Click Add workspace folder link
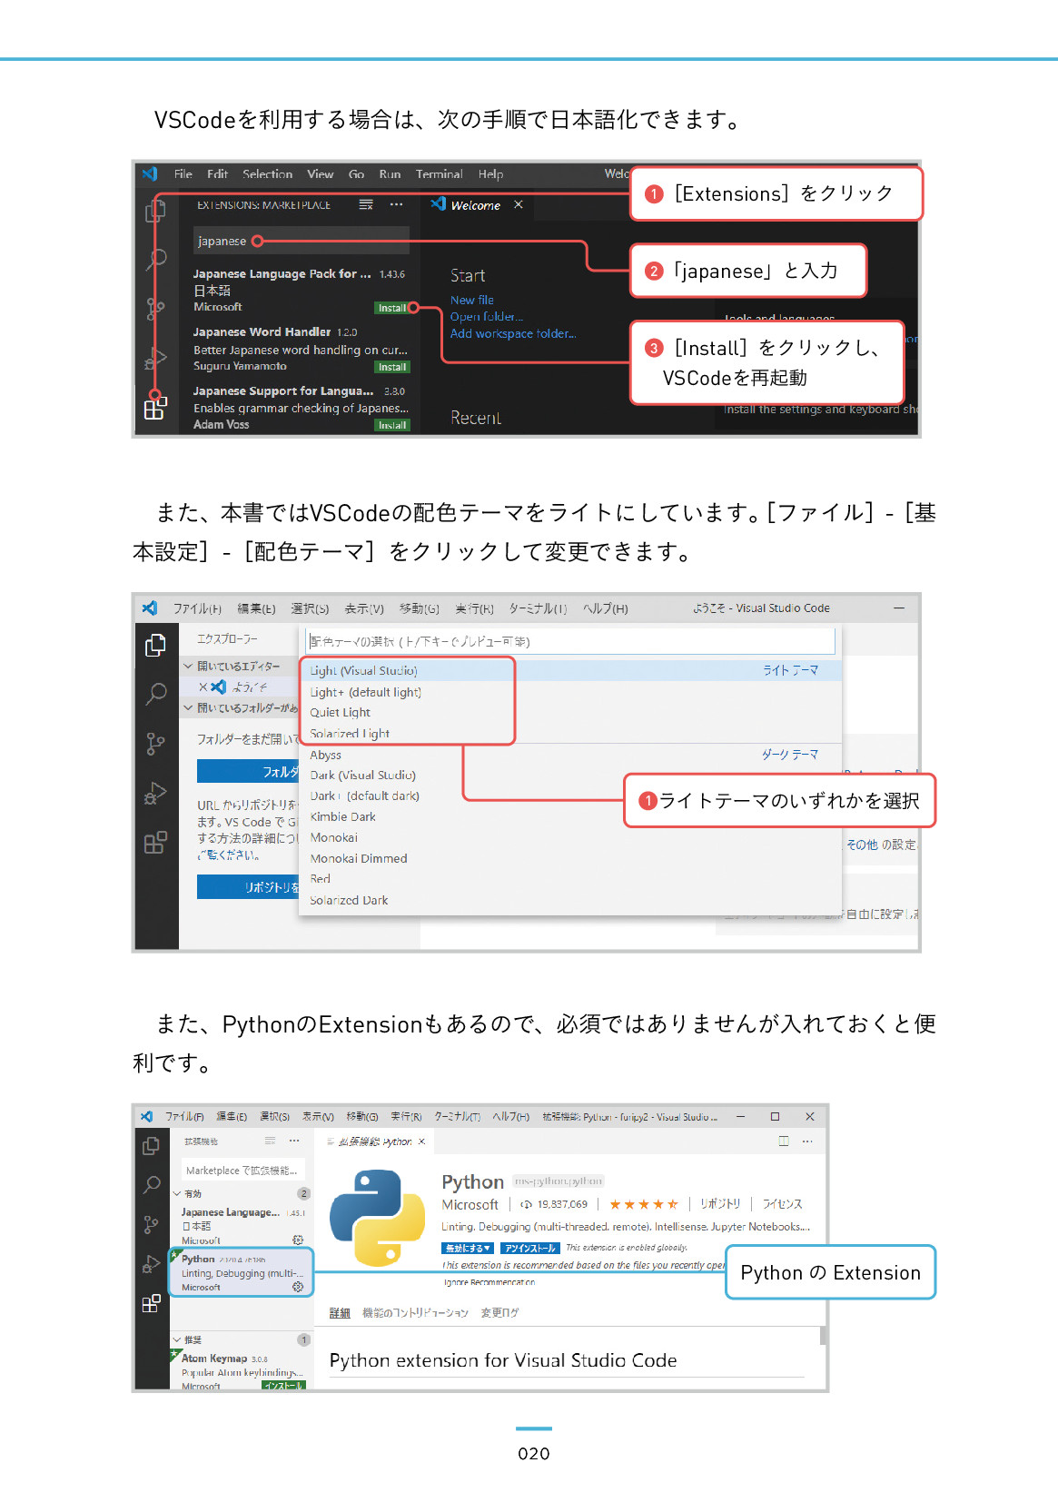This screenshot has height=1502, width=1058. coord(513,333)
